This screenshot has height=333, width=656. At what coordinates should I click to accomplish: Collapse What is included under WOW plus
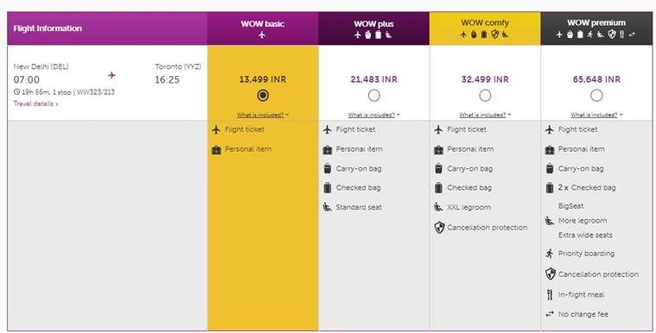pyautogui.click(x=373, y=115)
